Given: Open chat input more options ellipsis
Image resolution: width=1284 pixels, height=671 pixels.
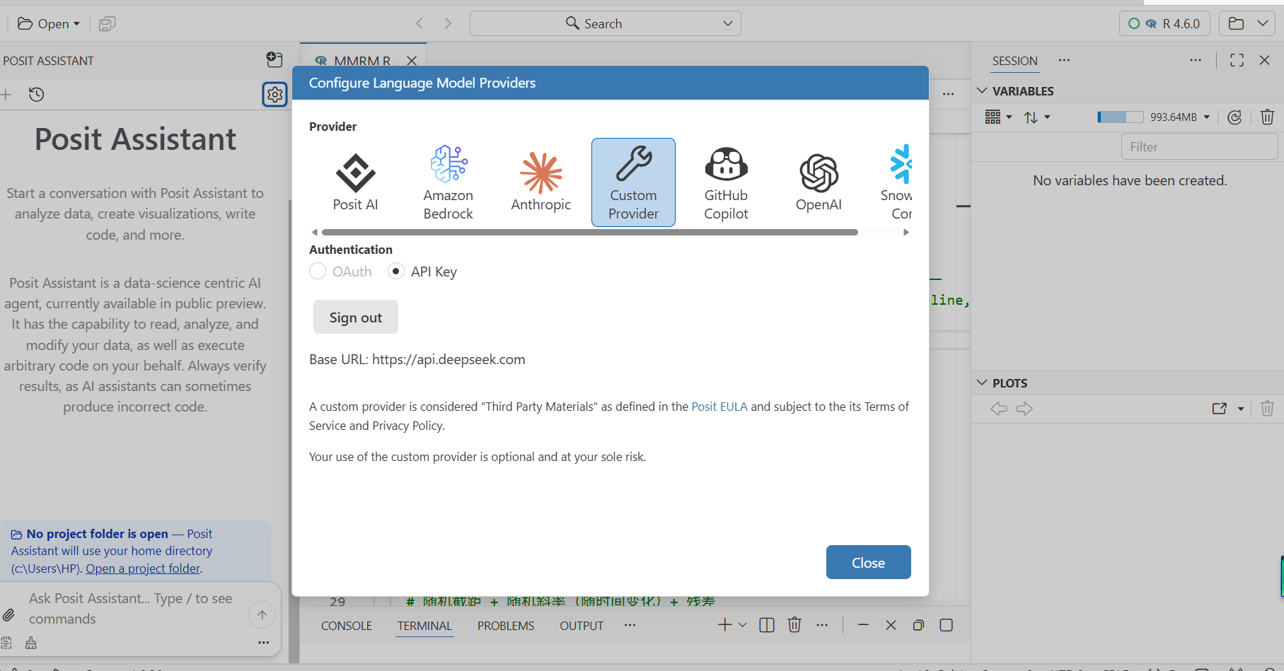Looking at the screenshot, I should tap(263, 643).
